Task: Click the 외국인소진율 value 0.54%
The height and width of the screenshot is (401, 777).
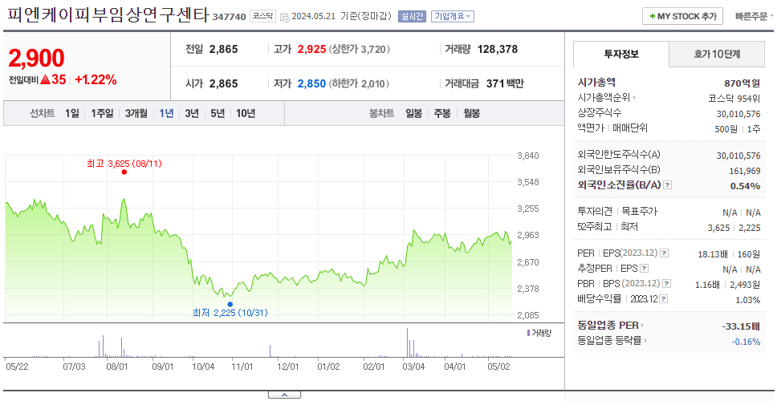Action: point(745,186)
